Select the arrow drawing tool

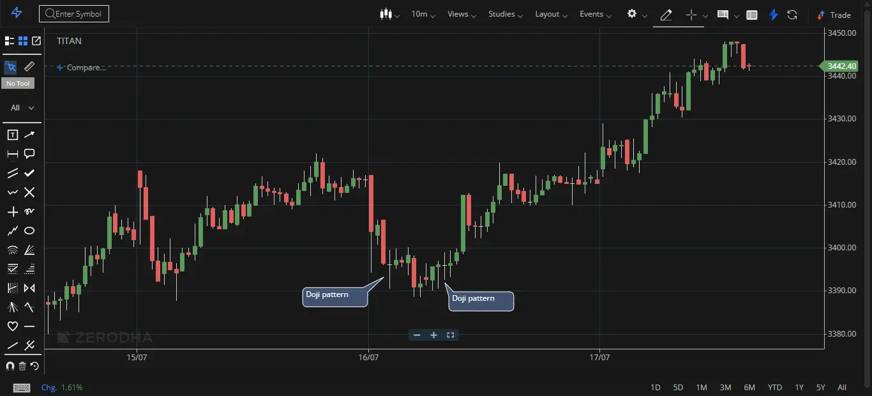point(29,135)
